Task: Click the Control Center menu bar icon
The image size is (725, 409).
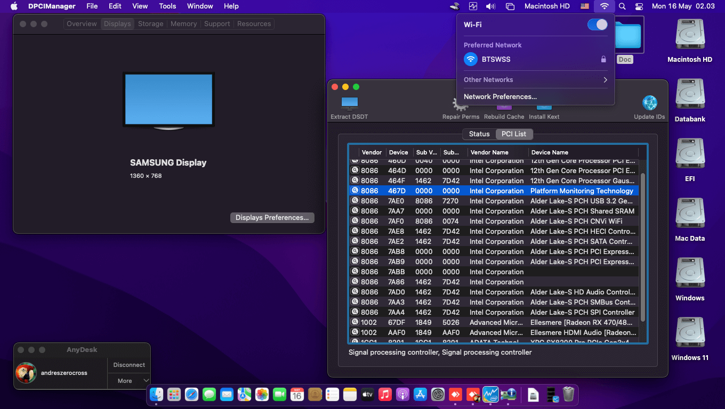Action: [639, 6]
